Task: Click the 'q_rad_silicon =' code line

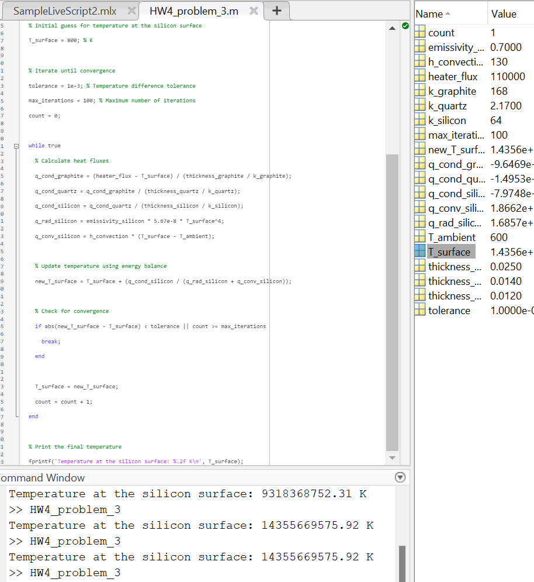Action: (130, 221)
